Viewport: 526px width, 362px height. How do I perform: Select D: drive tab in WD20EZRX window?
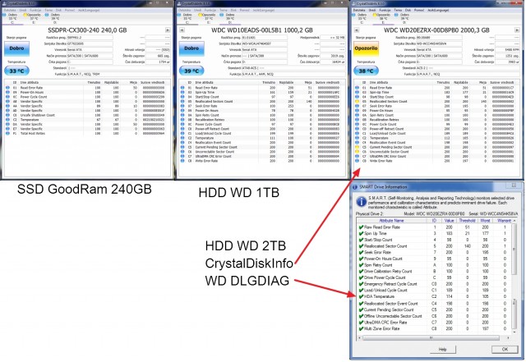click(404, 19)
